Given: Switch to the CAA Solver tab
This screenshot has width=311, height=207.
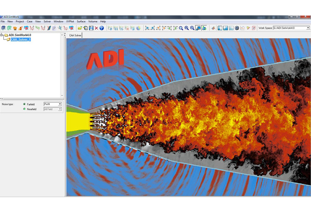Looking at the screenshot, I should [75, 35].
